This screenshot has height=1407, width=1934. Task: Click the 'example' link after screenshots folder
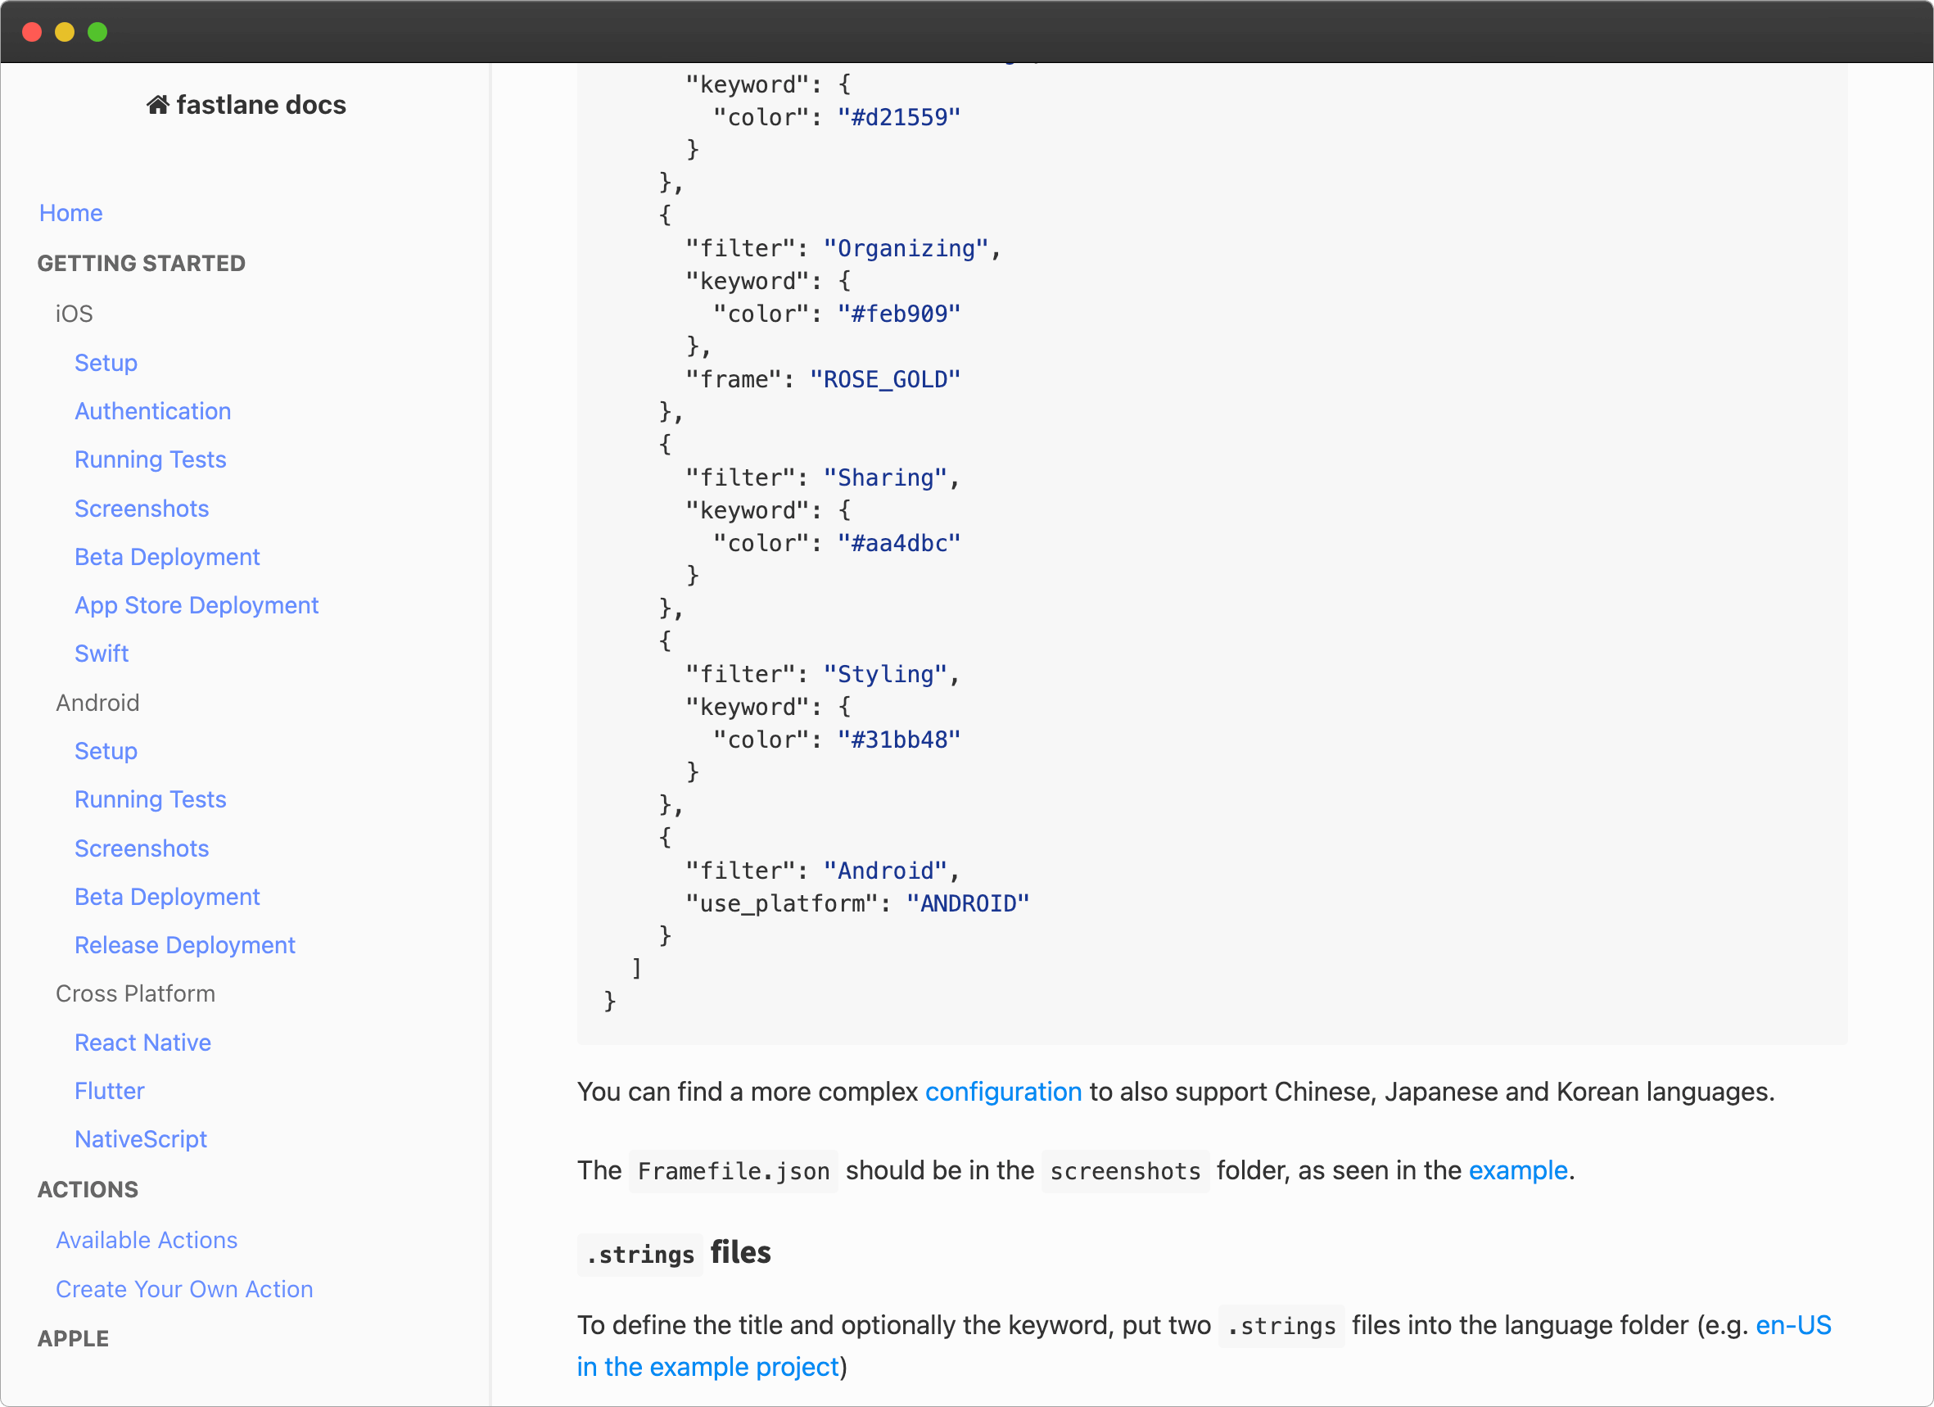click(x=1518, y=1170)
